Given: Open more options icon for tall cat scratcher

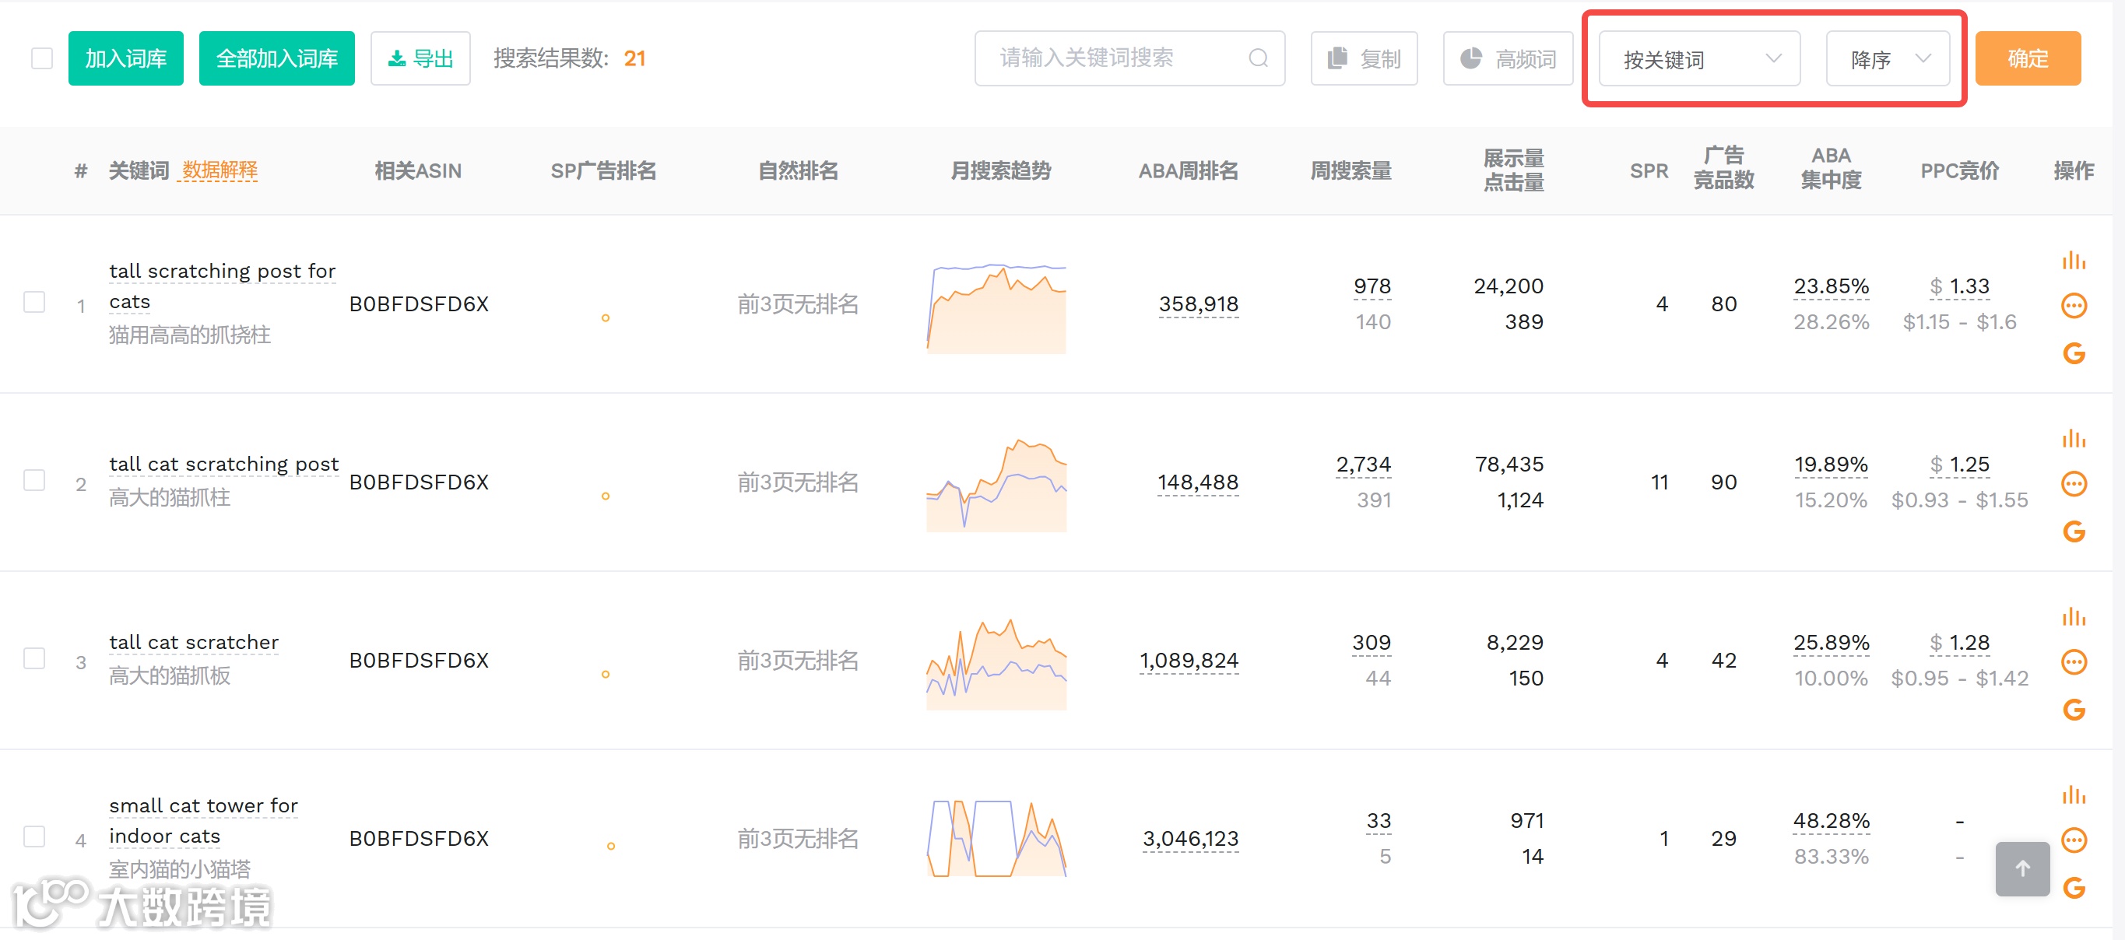Looking at the screenshot, I should pyautogui.click(x=2073, y=662).
